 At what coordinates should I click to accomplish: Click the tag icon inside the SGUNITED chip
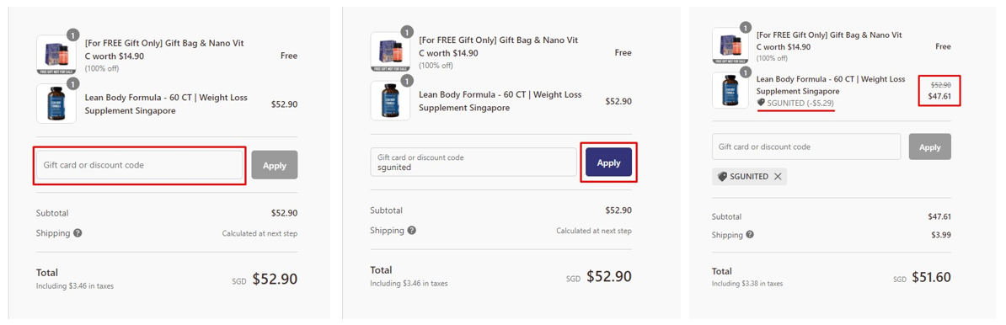(722, 176)
